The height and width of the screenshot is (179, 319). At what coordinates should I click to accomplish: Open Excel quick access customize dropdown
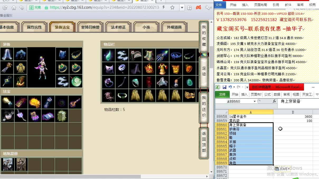pyautogui.click(x=247, y=87)
